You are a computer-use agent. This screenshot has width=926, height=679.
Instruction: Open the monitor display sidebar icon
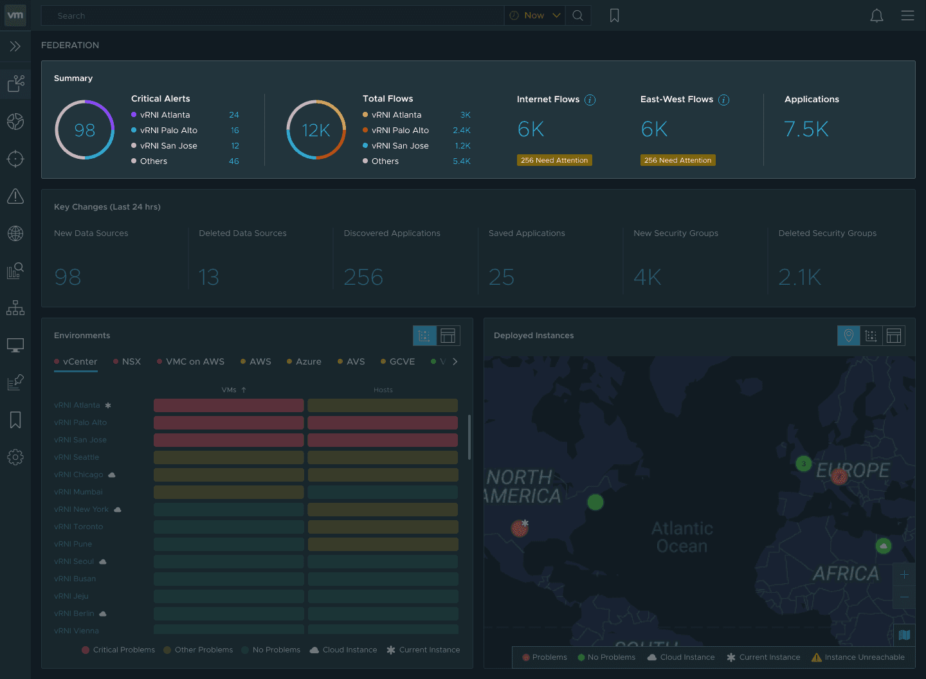point(15,345)
